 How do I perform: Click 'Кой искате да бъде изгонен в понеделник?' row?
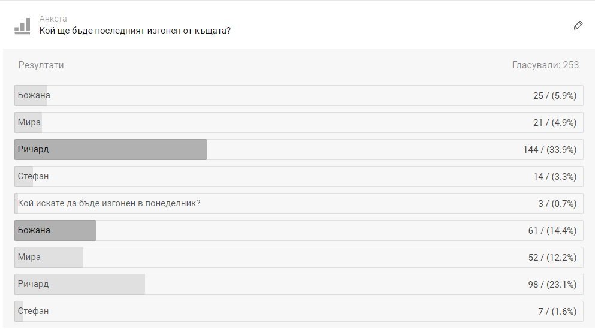(298, 203)
